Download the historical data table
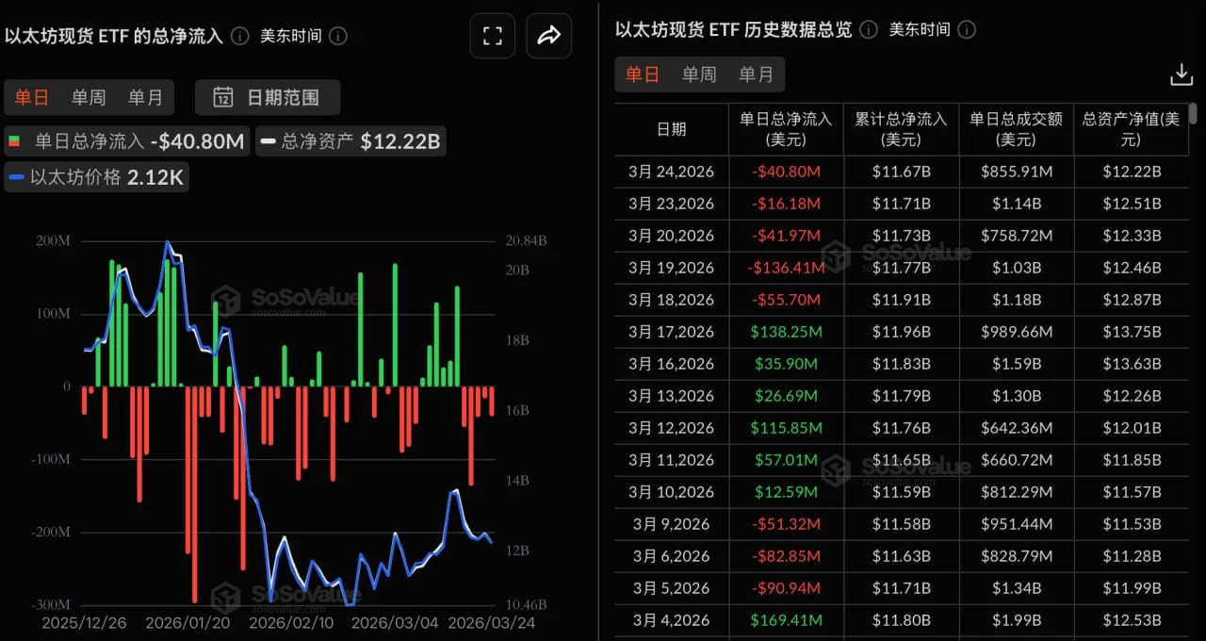 [x=1181, y=74]
